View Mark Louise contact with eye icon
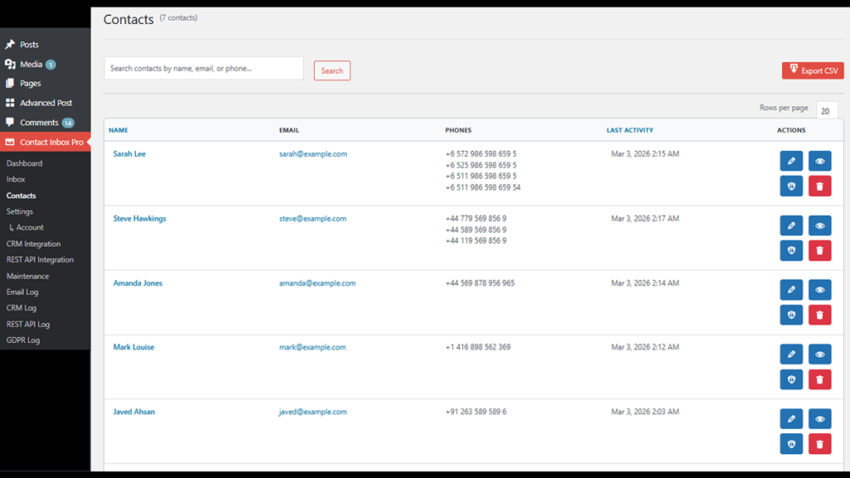This screenshot has width=850, height=478. coord(819,354)
